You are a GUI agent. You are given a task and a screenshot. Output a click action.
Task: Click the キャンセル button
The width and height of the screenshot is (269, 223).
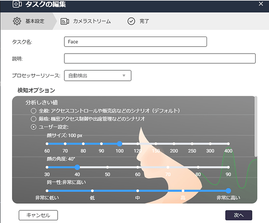tap(38, 215)
